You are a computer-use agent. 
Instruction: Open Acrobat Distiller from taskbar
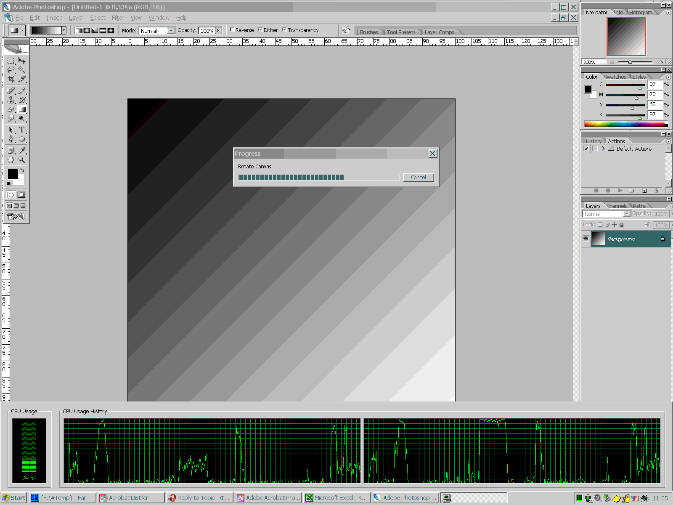point(131,498)
